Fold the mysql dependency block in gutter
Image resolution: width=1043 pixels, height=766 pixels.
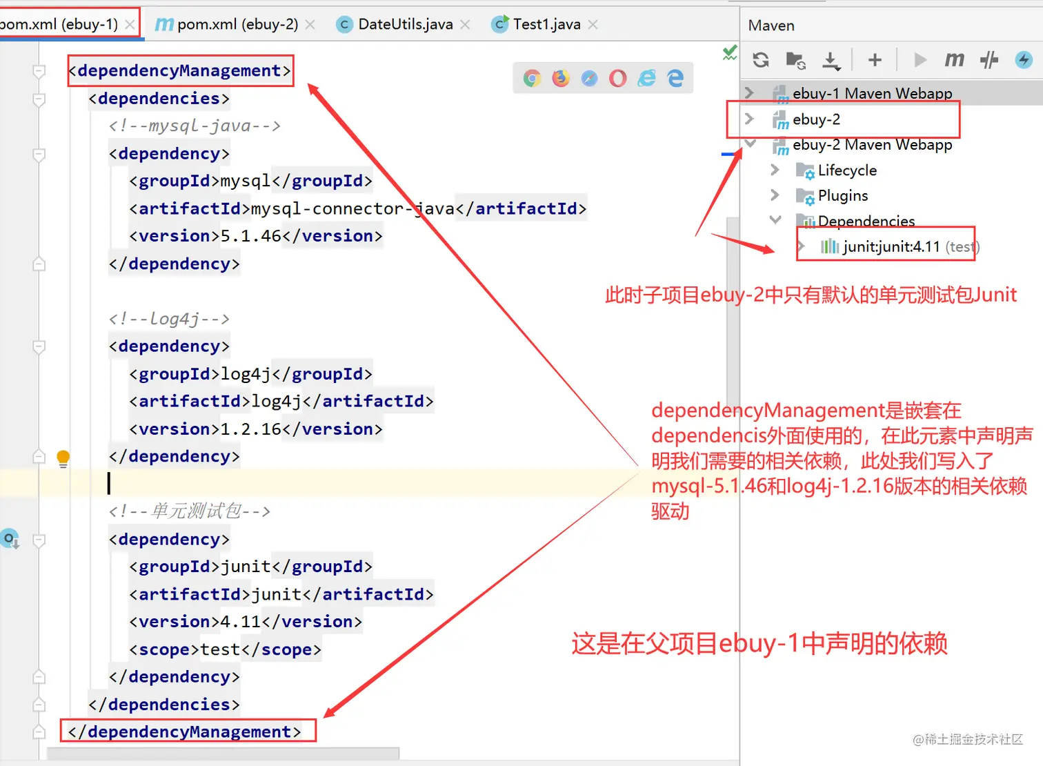[39, 154]
